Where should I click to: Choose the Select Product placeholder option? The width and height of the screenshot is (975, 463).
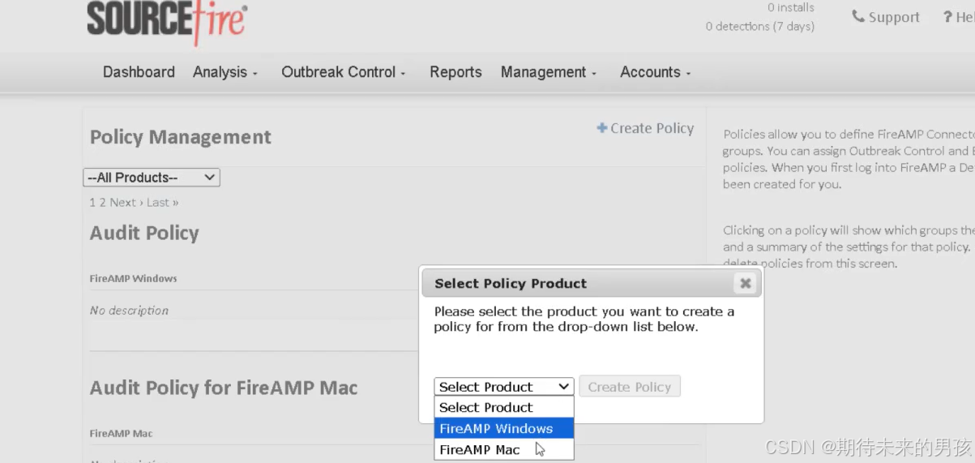pyautogui.click(x=504, y=407)
